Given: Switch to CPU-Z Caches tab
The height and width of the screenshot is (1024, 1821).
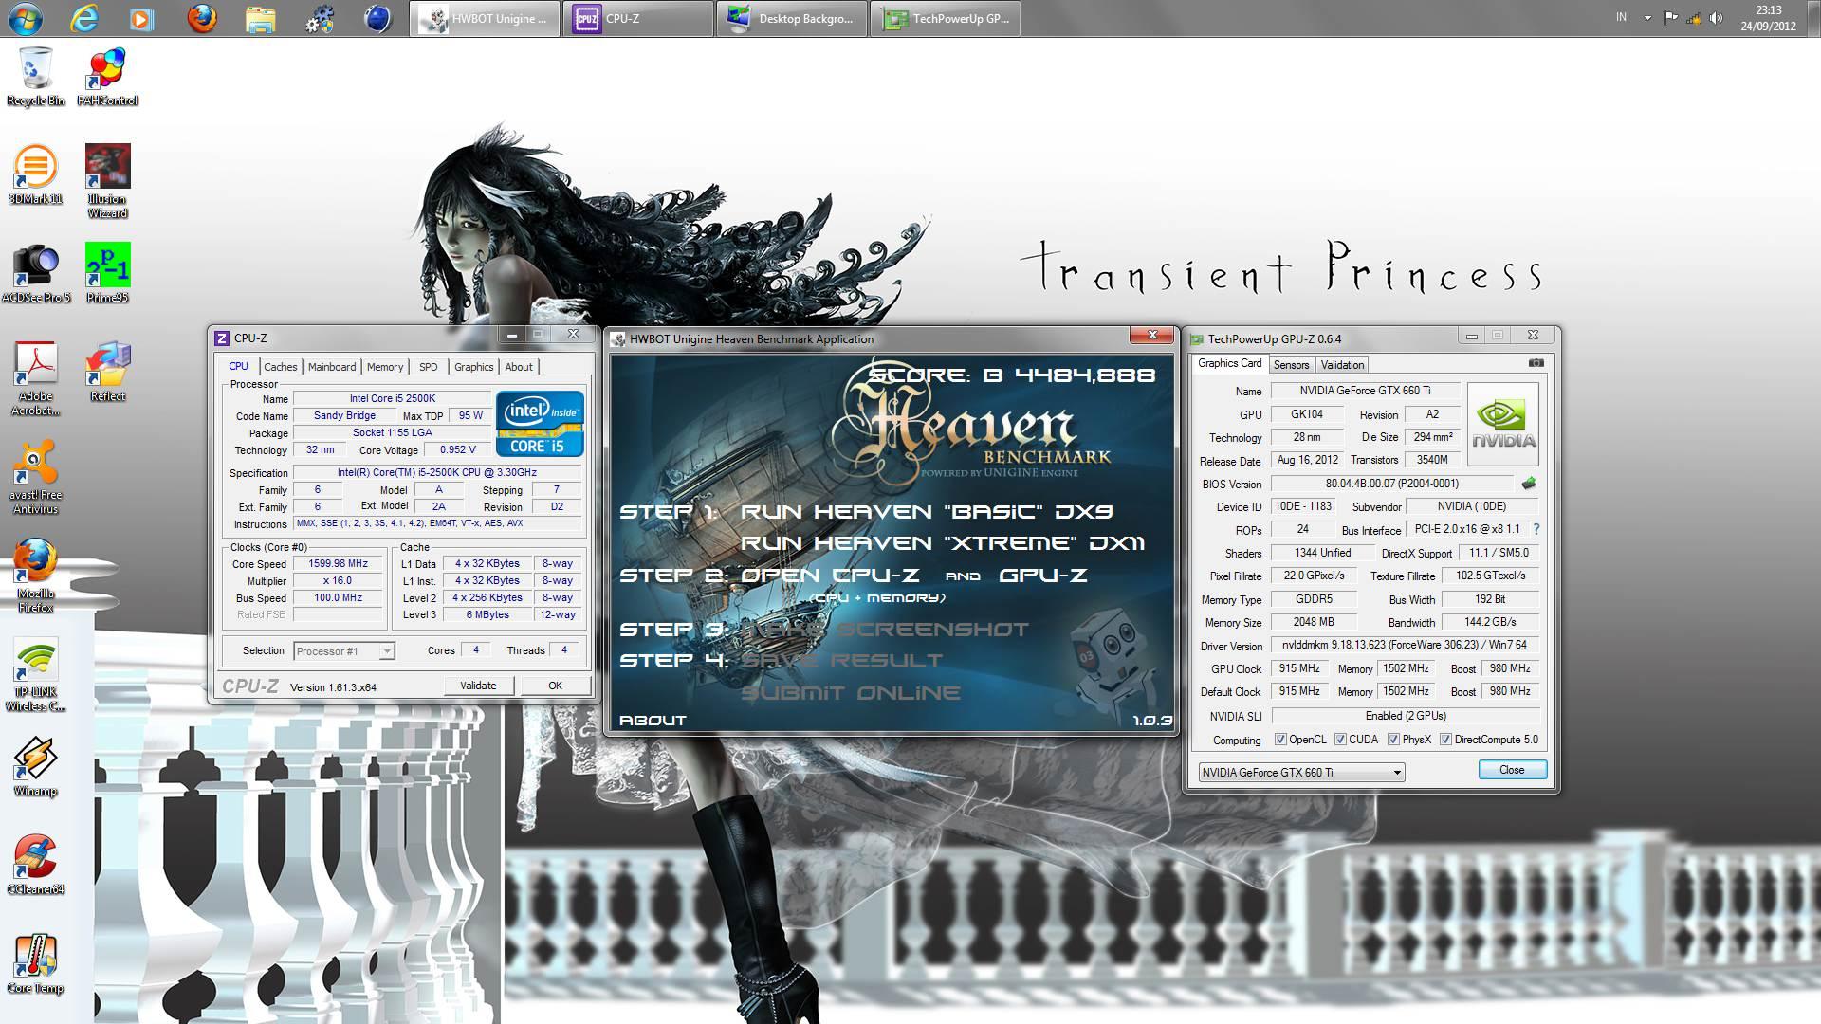Looking at the screenshot, I should 280,367.
